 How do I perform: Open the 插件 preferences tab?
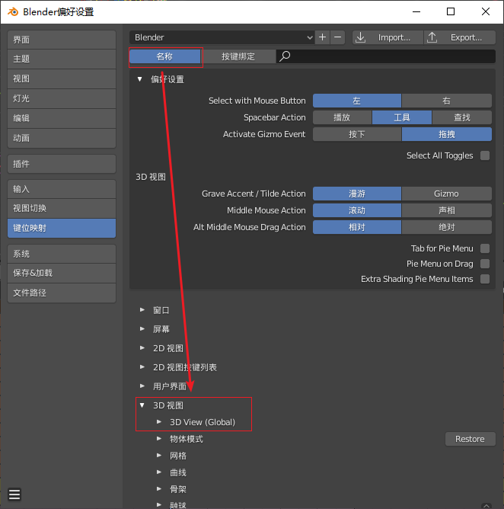click(x=62, y=164)
